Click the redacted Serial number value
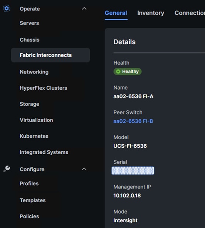 coord(133,171)
